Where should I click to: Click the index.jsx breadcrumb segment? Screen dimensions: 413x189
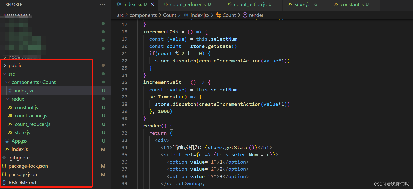tap(200, 15)
